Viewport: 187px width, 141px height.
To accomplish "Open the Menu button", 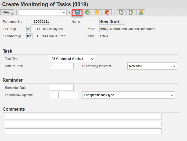I will 8,12.
